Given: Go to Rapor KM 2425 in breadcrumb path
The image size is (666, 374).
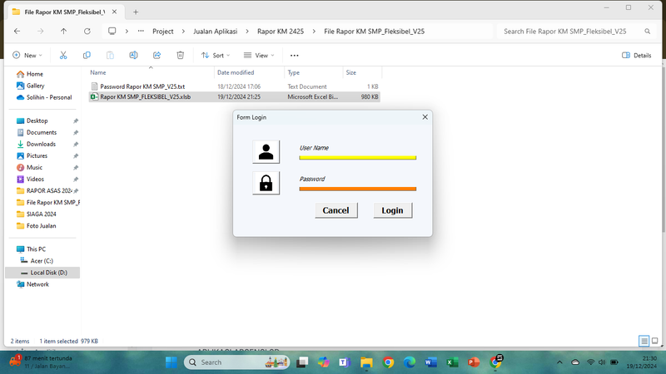Looking at the screenshot, I should click(x=281, y=32).
